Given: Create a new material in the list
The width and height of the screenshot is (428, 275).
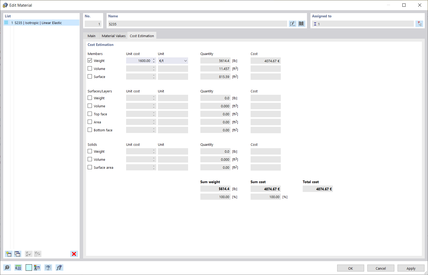Looking at the screenshot, I should [x=9, y=254].
